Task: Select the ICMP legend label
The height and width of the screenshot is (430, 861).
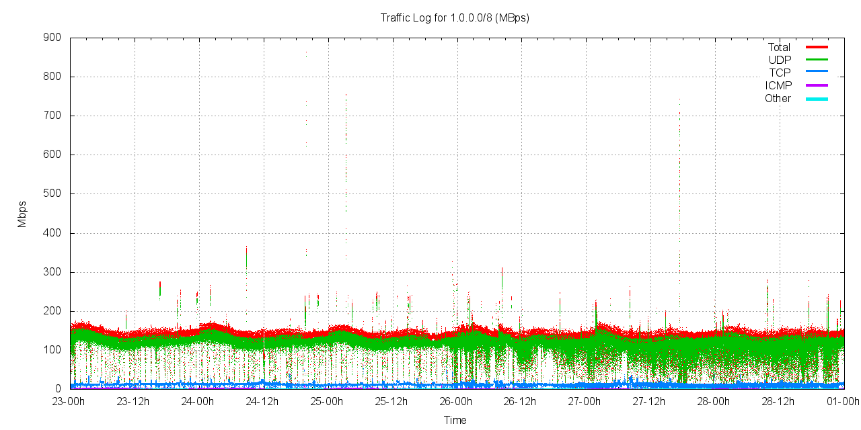Action: pyautogui.click(x=778, y=85)
